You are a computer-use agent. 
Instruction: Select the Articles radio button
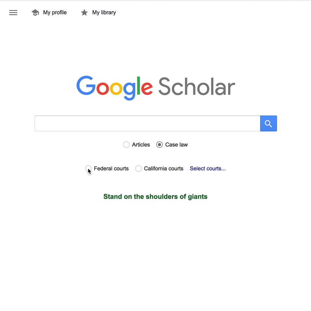(x=126, y=145)
